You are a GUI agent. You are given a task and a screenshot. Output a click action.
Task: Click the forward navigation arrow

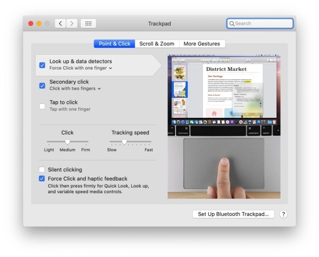click(72, 24)
